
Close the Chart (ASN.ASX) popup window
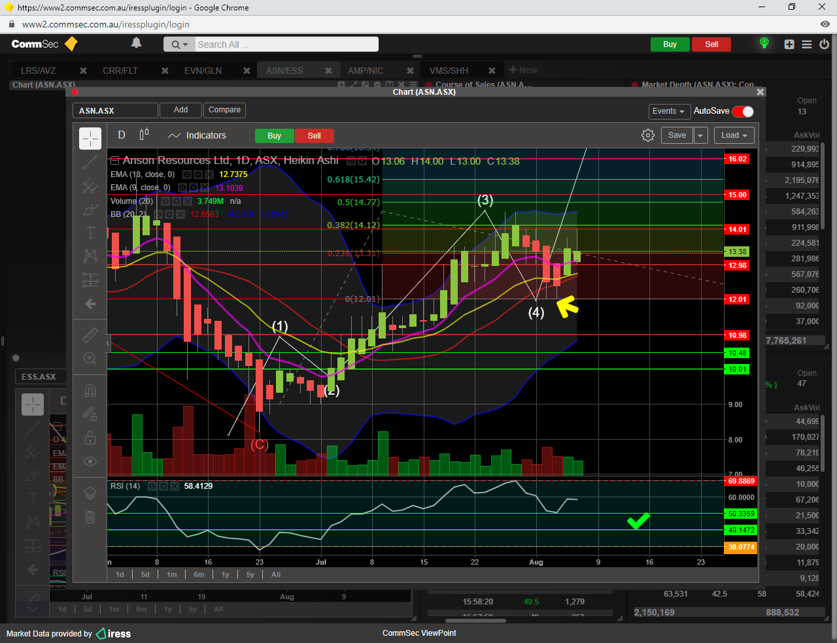(760, 92)
